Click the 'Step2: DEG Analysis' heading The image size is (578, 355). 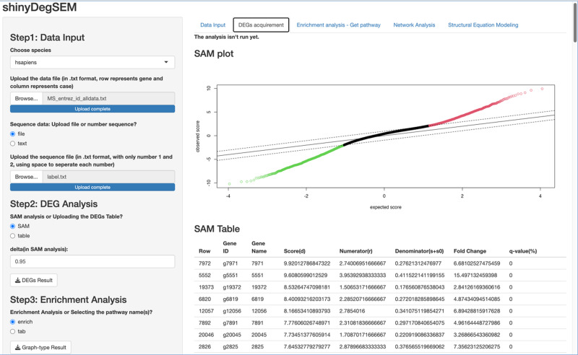click(x=53, y=204)
